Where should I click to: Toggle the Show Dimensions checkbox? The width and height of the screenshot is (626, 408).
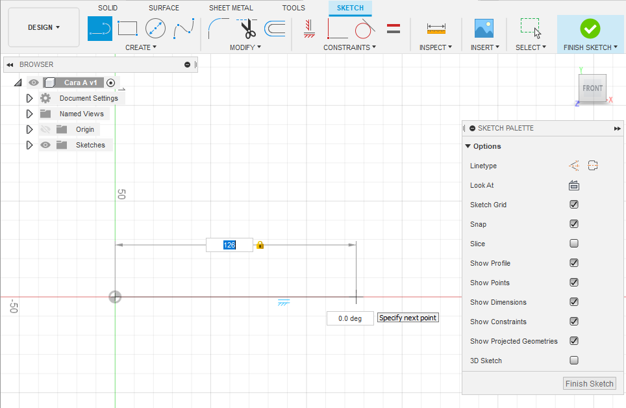tap(574, 301)
